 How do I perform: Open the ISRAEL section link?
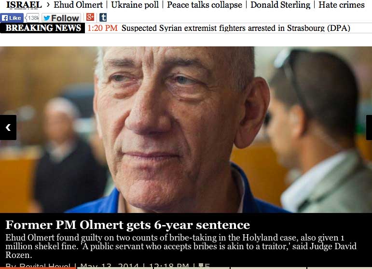(x=24, y=5)
